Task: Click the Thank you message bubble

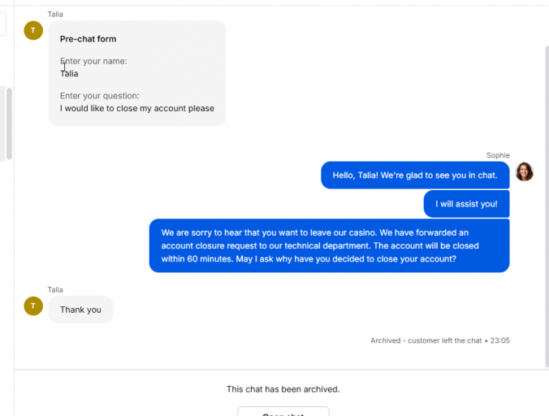Action: 81,310
